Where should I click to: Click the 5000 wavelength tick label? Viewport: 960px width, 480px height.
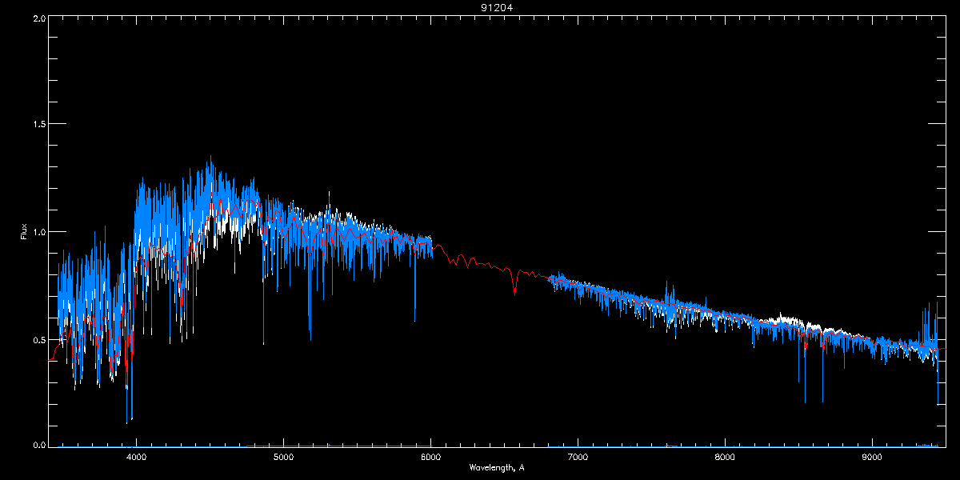pos(283,458)
